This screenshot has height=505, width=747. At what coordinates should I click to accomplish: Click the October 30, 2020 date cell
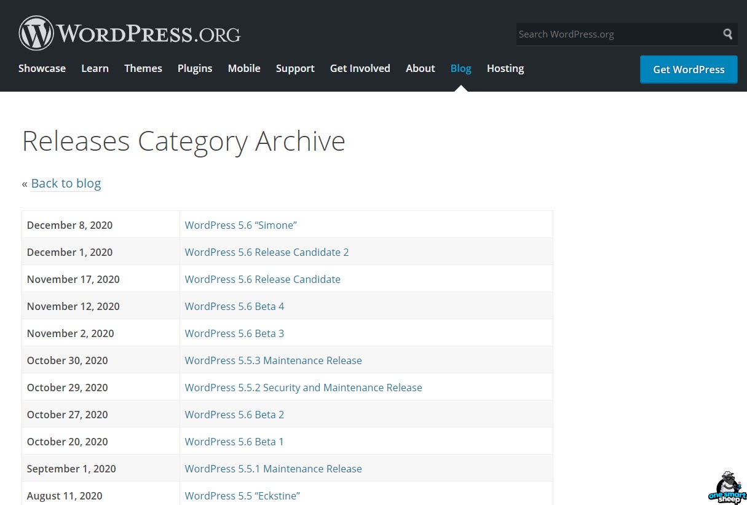point(101,360)
